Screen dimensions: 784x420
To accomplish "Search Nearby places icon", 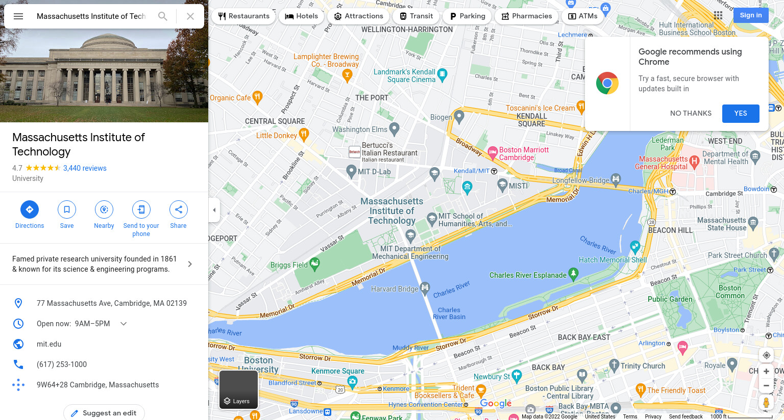I will [104, 209].
